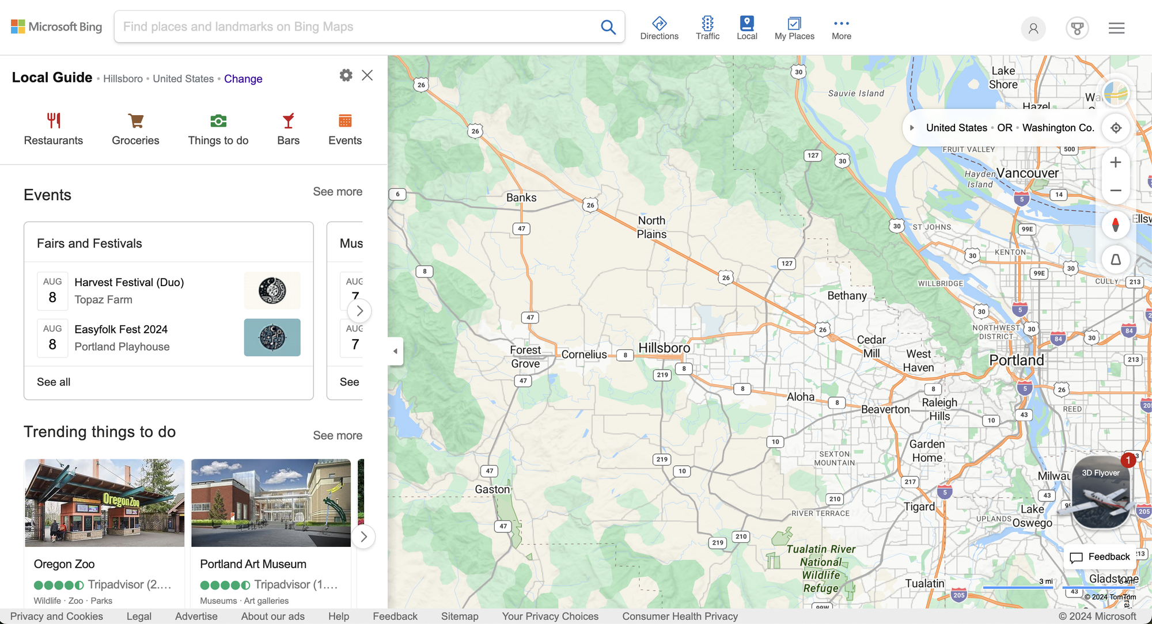Select the Restaurants category
This screenshot has height=624, width=1152.
point(54,129)
